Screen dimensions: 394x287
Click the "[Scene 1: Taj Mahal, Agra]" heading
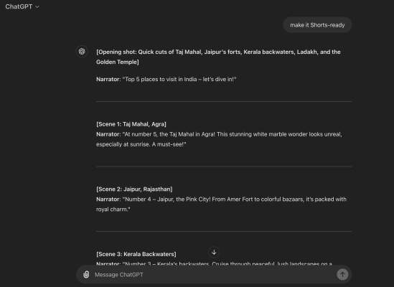pyautogui.click(x=131, y=124)
